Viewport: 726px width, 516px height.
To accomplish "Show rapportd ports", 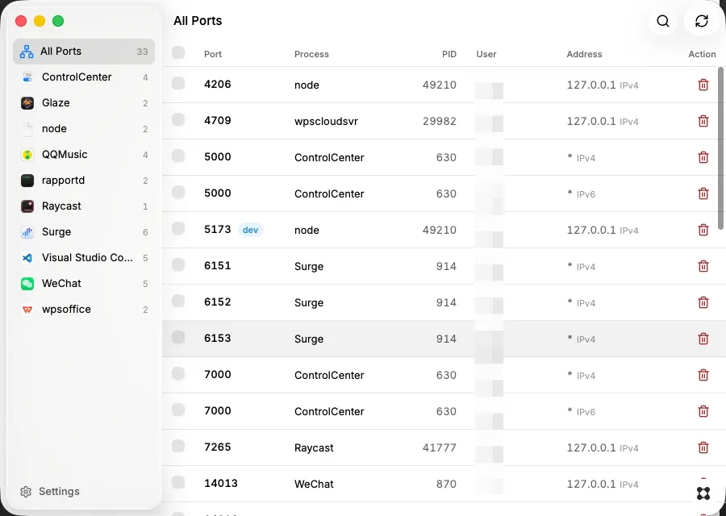I will (x=84, y=181).
